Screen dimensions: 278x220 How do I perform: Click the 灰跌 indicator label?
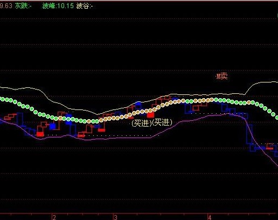tap(23, 6)
